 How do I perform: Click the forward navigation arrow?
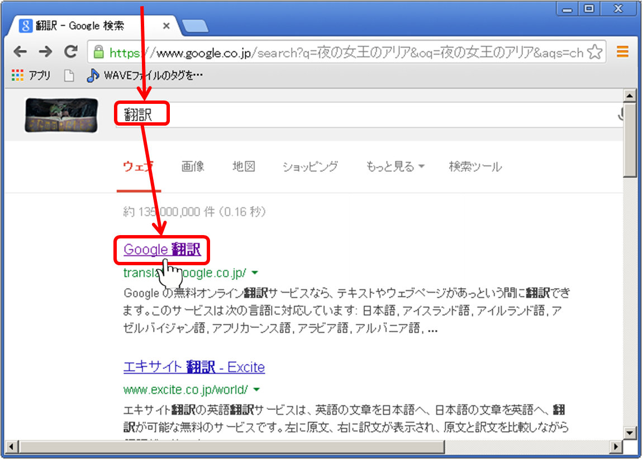[x=45, y=52]
